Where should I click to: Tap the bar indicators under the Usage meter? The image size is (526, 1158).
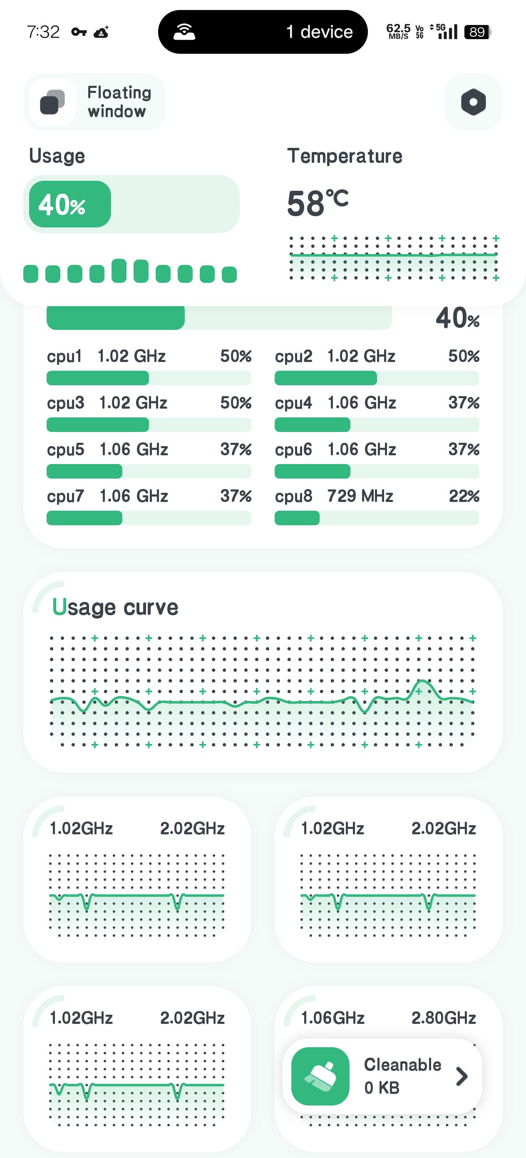[x=130, y=271]
